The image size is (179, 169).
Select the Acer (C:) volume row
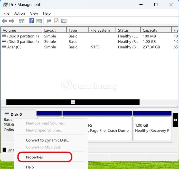[90, 47]
